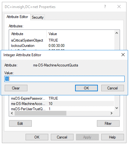Click the horizontal scroll left arrow

pos(12,113)
